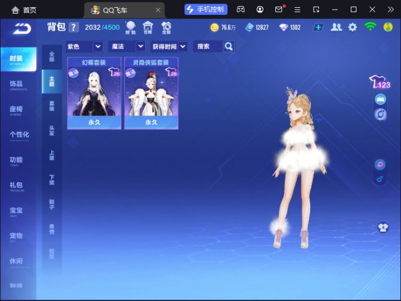401x301 pixels.
Task: Click the blue plus recharge button
Action: 318,28
